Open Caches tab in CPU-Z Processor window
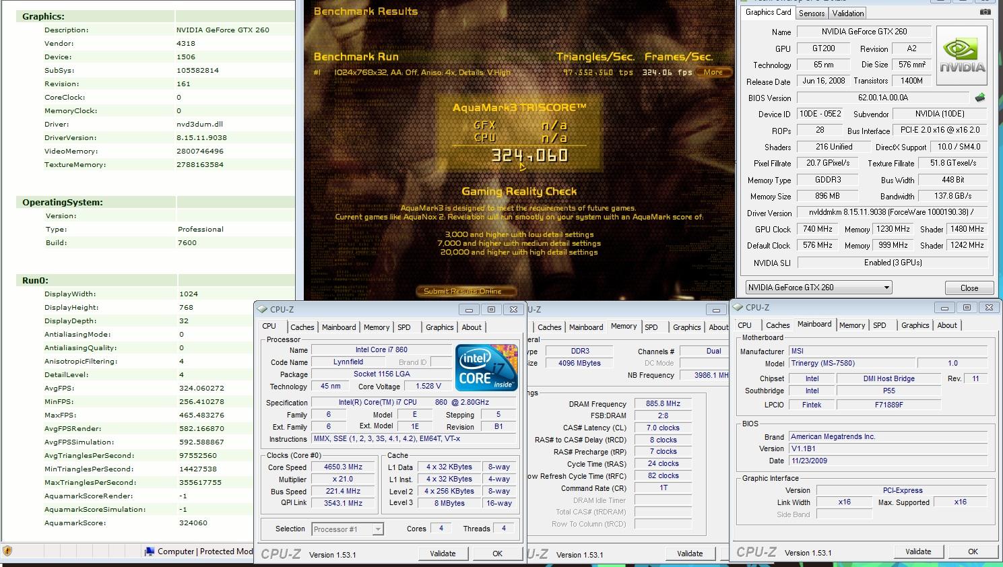The image size is (1003, 567). [x=302, y=327]
